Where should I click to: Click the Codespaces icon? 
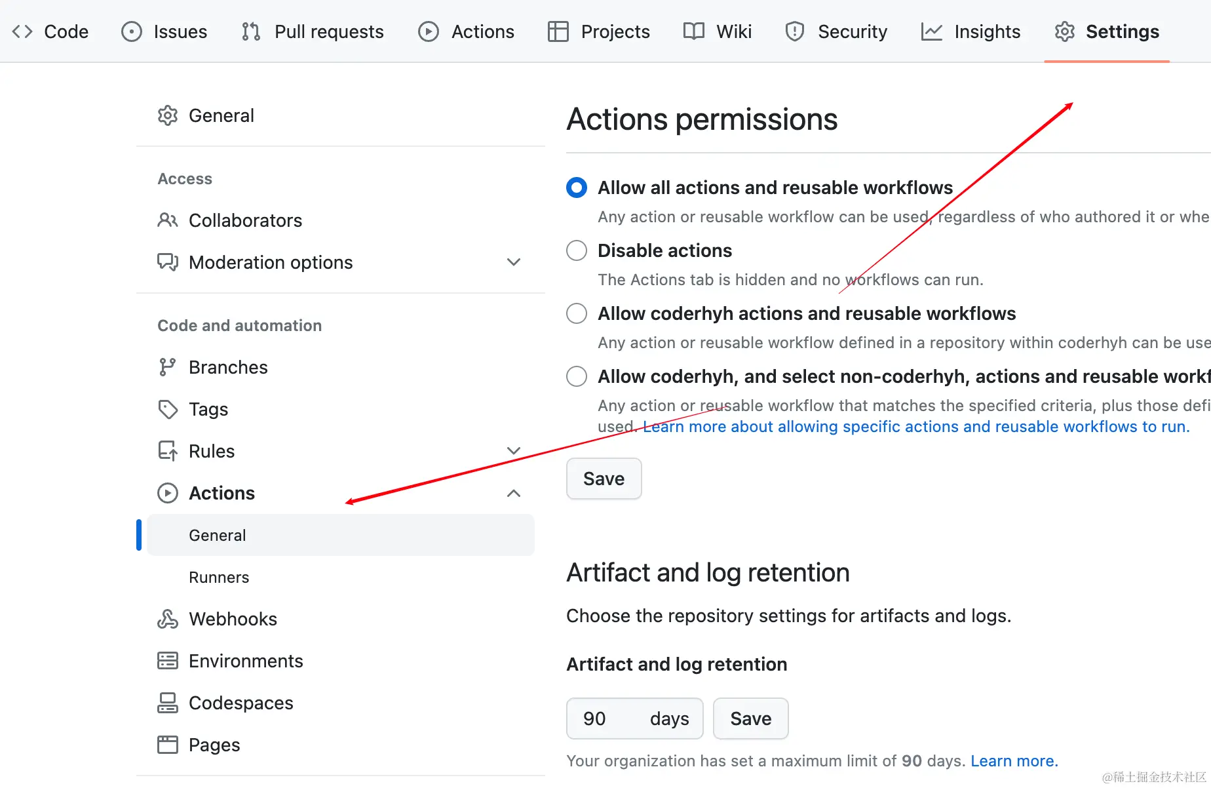pyautogui.click(x=168, y=703)
